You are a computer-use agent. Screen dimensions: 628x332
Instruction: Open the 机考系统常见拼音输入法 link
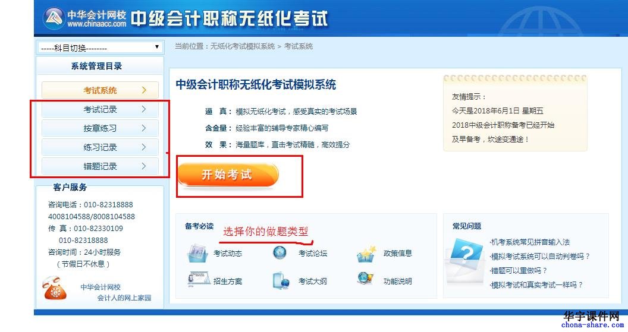pyautogui.click(x=529, y=242)
